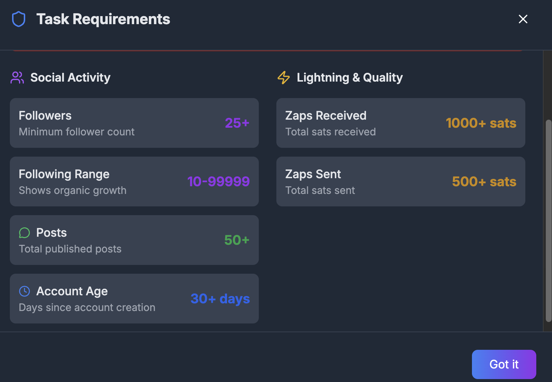The image size is (552, 382).
Task: Click the 500+ sats value
Action: tap(484, 181)
